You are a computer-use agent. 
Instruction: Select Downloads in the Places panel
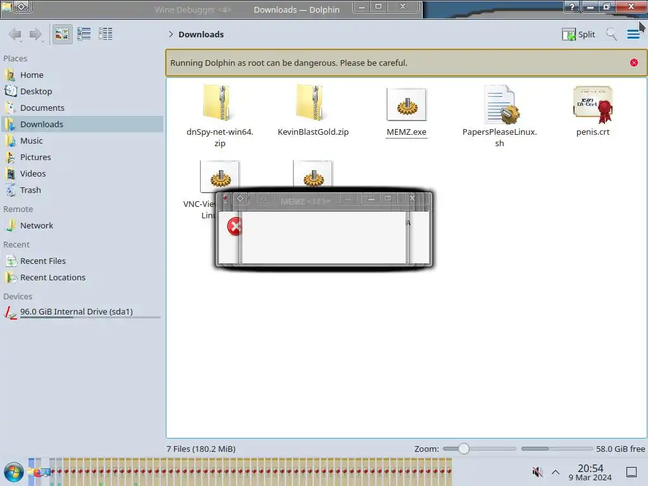tap(82, 125)
